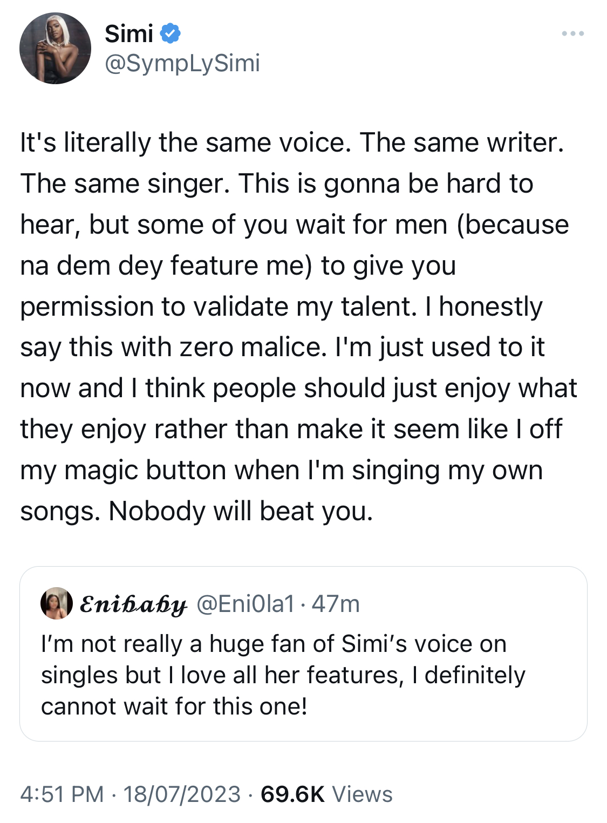Click the line "singles but I love all her features"
The width and height of the screenshot is (607, 823).
tap(223, 675)
